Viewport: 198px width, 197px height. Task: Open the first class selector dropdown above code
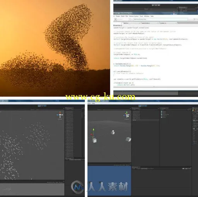pyautogui.click(x=131, y=23)
